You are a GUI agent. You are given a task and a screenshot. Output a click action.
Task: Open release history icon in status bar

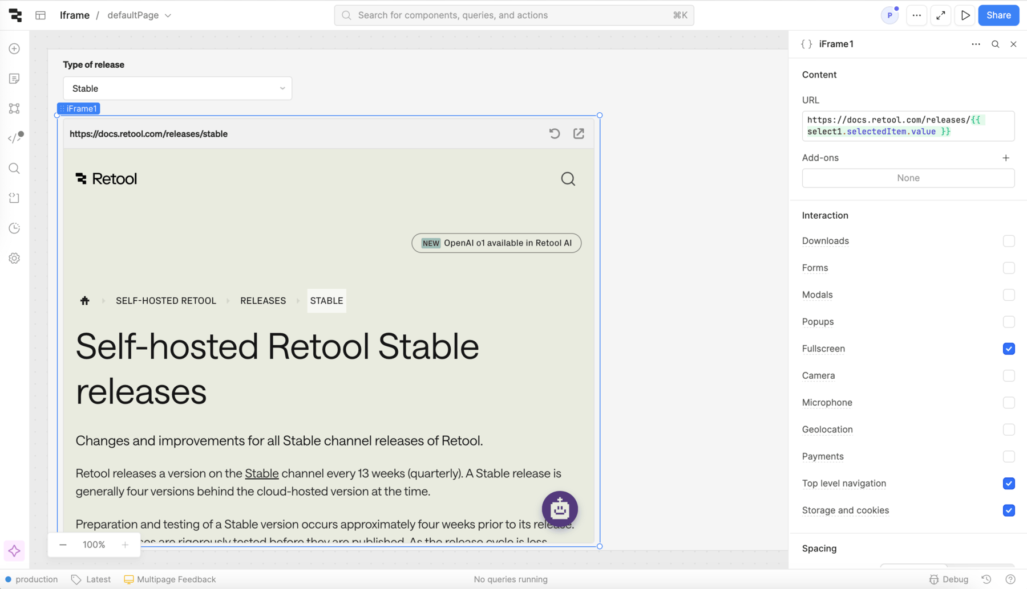click(x=986, y=579)
